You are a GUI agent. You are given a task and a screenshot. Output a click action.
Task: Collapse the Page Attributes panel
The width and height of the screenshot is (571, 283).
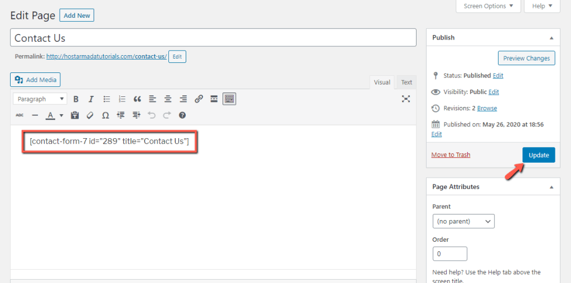551,187
